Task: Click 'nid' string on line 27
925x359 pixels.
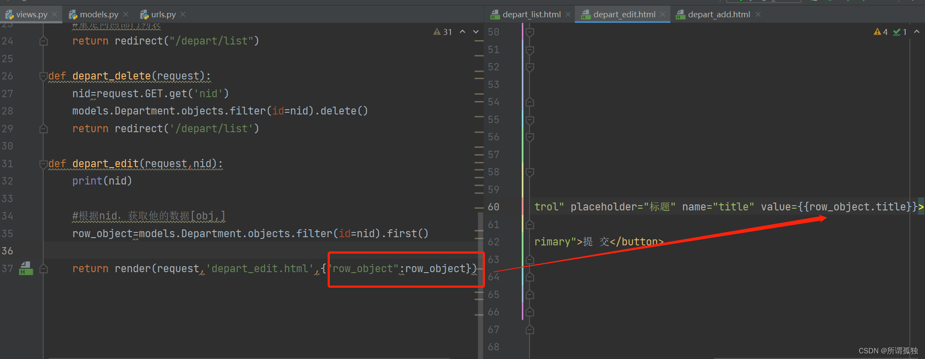Action: click(x=208, y=94)
